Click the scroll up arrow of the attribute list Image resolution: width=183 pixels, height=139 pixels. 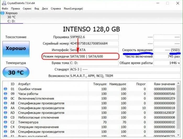[x=178, y=83]
